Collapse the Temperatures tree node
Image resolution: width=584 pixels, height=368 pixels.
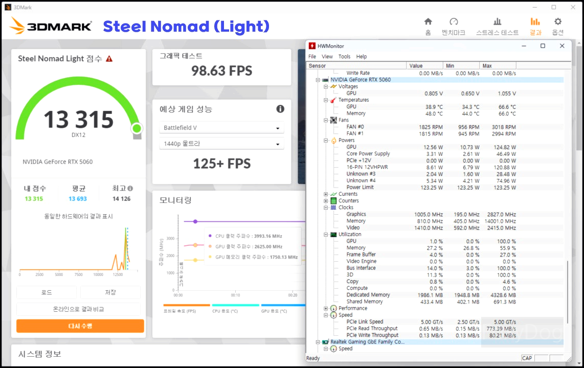click(326, 100)
